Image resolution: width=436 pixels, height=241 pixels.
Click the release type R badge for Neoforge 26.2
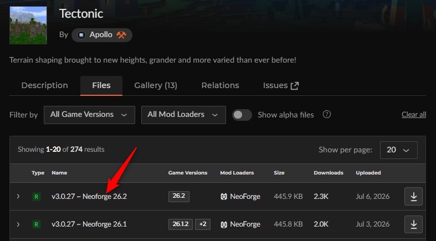[36, 197]
